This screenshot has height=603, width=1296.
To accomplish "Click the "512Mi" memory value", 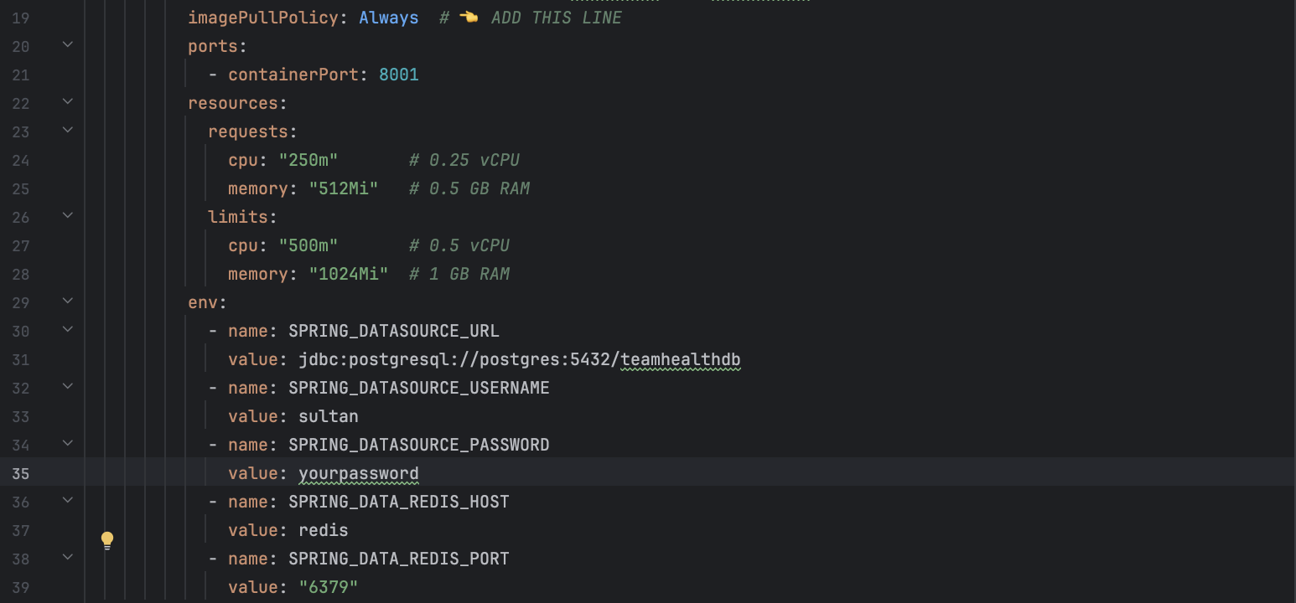I will coord(344,189).
